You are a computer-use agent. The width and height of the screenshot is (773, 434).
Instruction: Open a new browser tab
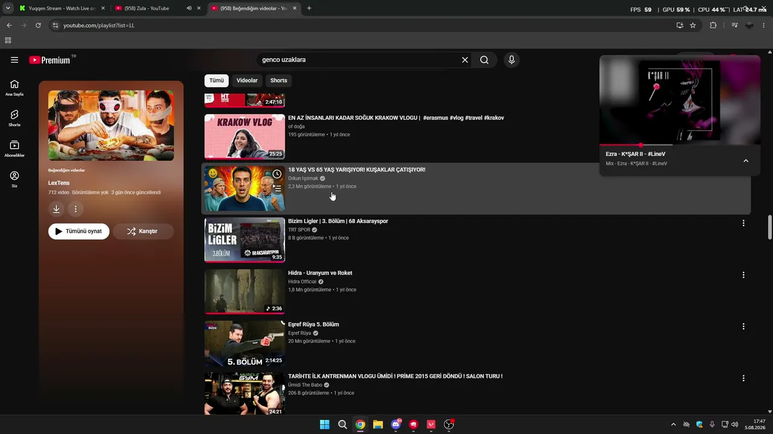(309, 8)
